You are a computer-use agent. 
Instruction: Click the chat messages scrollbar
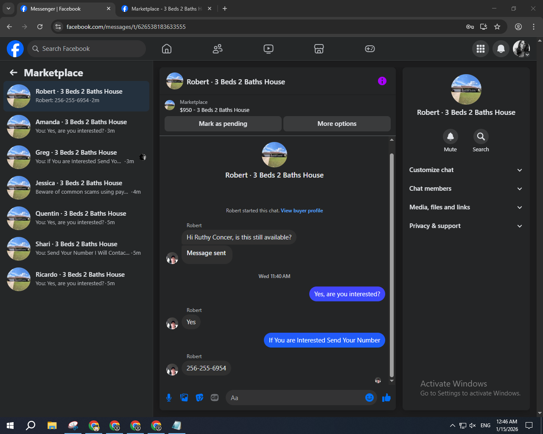point(392,265)
